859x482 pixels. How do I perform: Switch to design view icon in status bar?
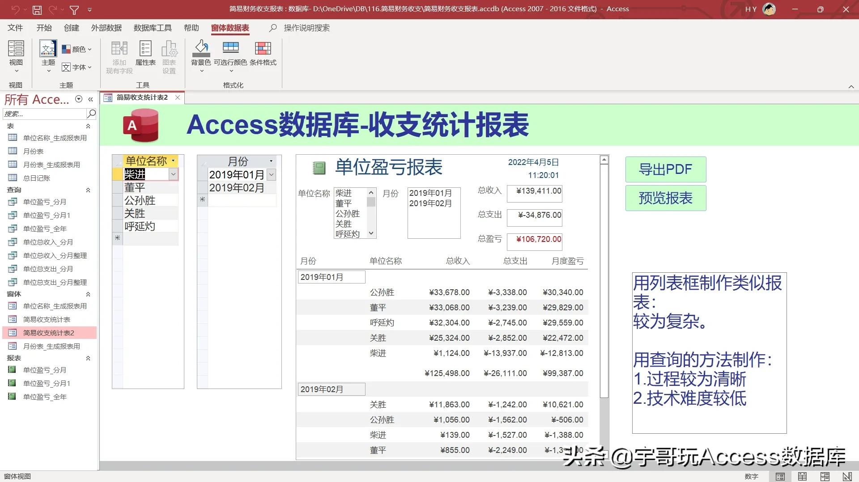[x=847, y=477]
